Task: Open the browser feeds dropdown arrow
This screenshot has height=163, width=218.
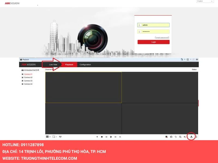Action: click(190, 59)
